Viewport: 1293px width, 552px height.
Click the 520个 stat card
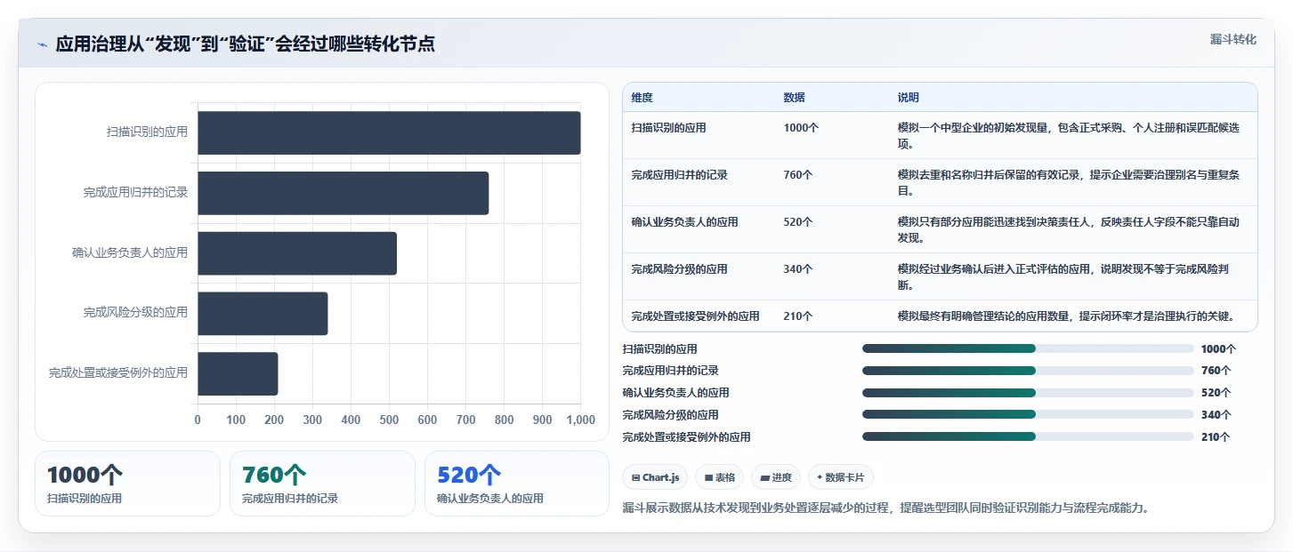click(x=517, y=484)
